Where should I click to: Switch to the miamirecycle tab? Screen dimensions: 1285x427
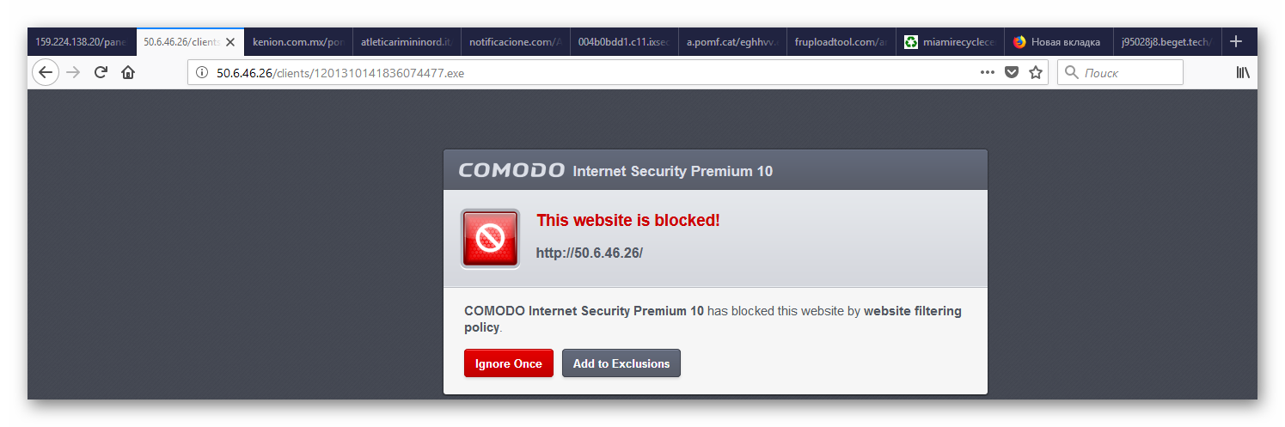(x=950, y=42)
